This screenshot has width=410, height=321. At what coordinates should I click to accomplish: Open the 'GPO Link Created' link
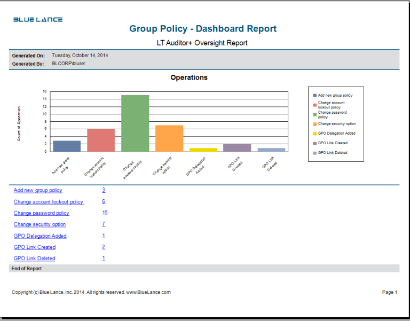pyautogui.click(x=35, y=247)
